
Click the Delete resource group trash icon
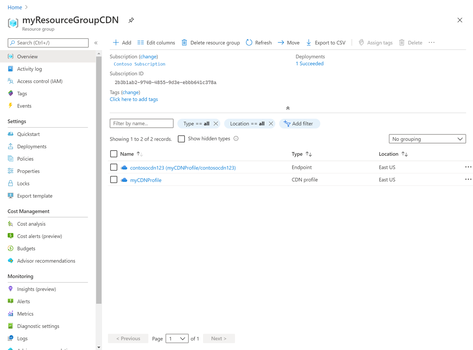click(184, 43)
